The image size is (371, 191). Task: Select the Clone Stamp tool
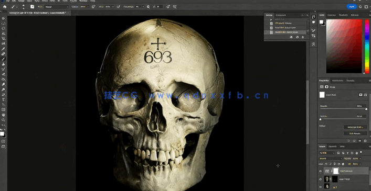click(3, 64)
